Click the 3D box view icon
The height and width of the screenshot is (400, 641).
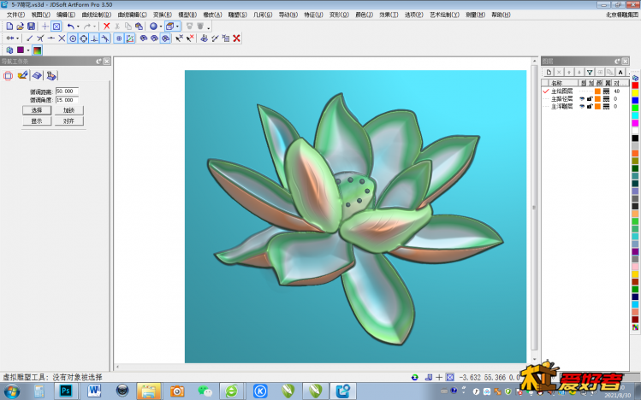coord(169,26)
